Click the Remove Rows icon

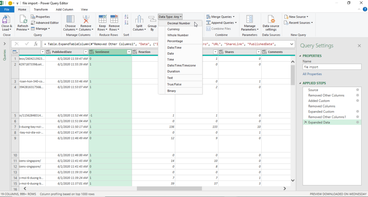pos(114,19)
